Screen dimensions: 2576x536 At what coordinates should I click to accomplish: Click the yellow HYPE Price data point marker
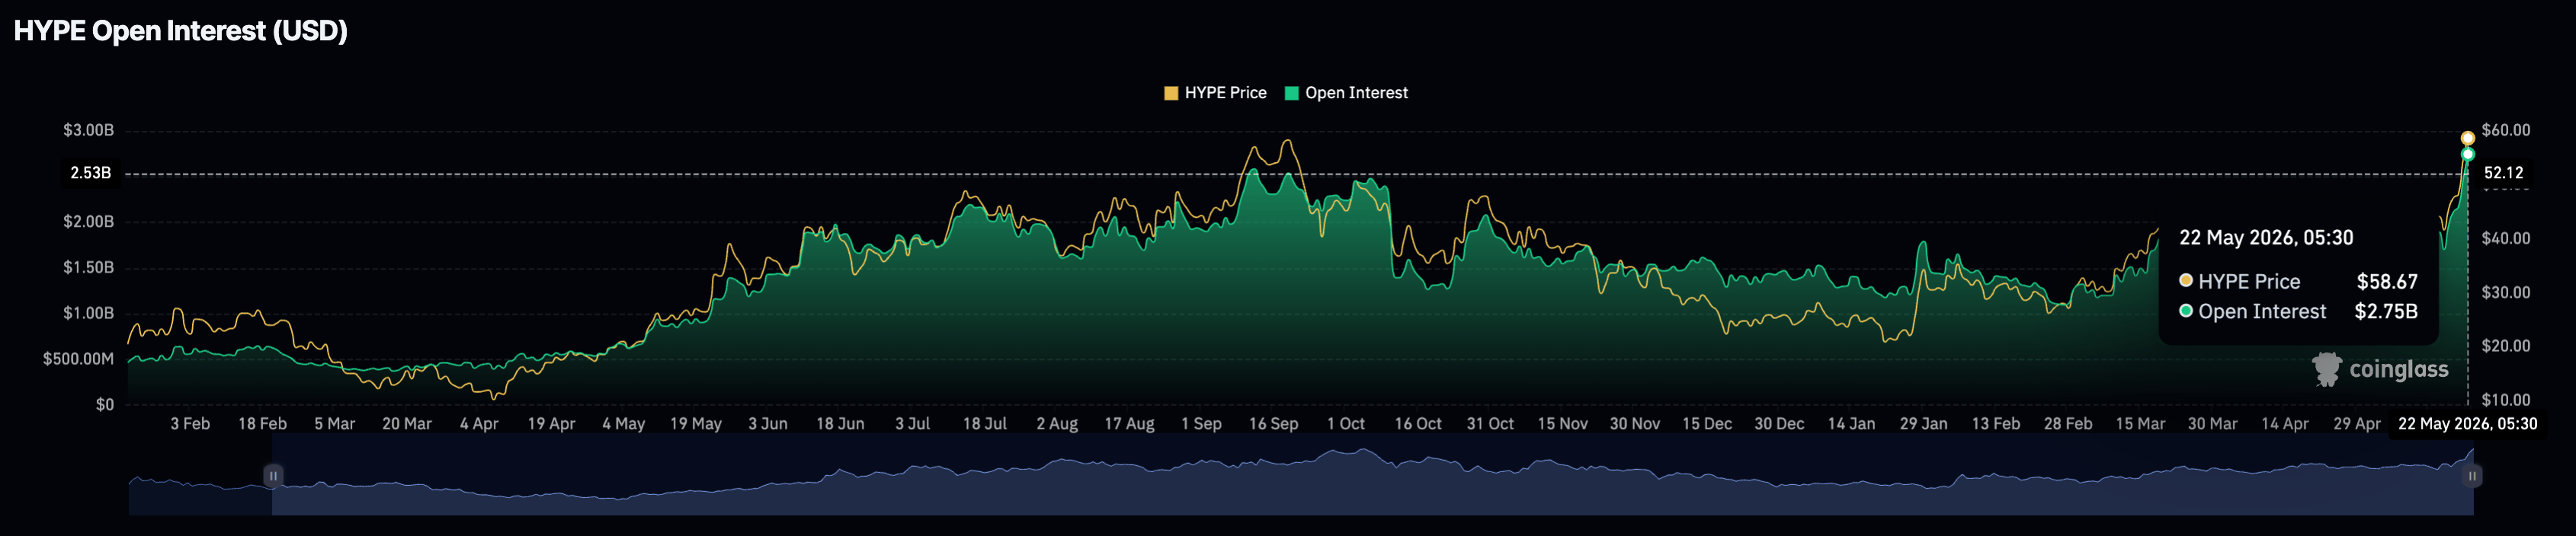pos(2468,138)
